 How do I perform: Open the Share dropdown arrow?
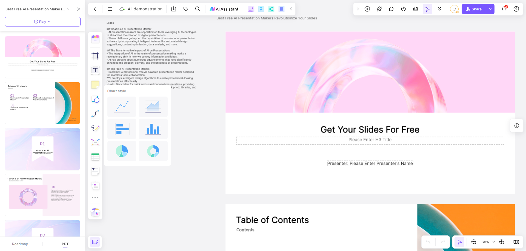[490, 9]
